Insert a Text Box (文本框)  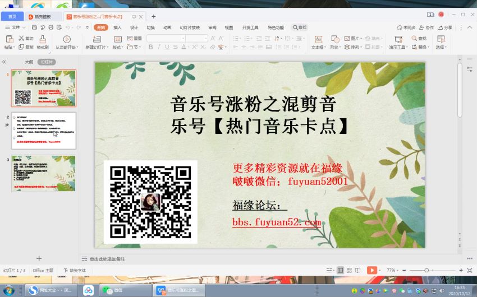(319, 39)
